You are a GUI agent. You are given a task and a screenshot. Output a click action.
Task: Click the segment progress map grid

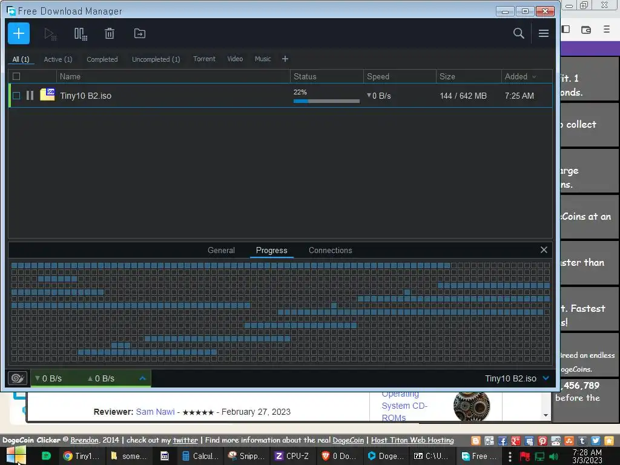280,312
